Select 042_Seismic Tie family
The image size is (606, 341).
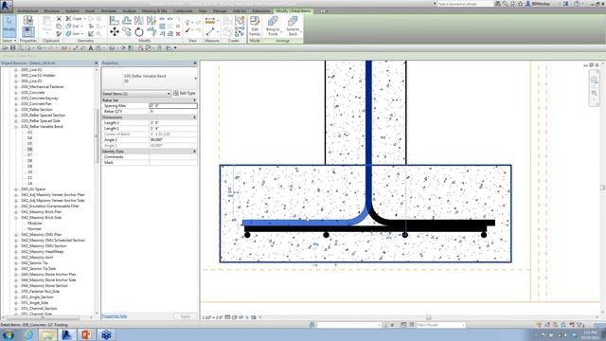[x=34, y=263]
